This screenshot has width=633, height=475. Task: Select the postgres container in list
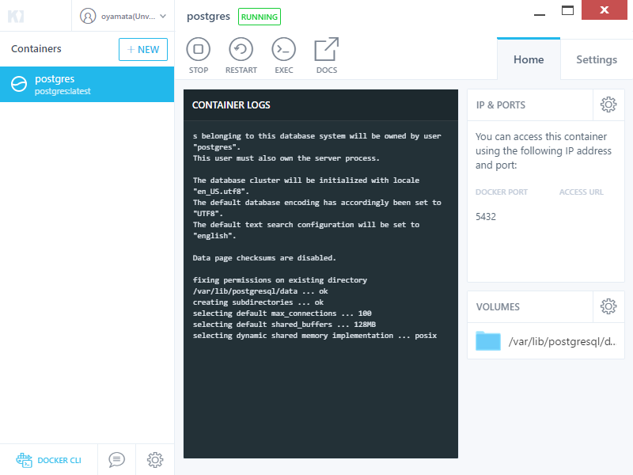[x=87, y=85]
